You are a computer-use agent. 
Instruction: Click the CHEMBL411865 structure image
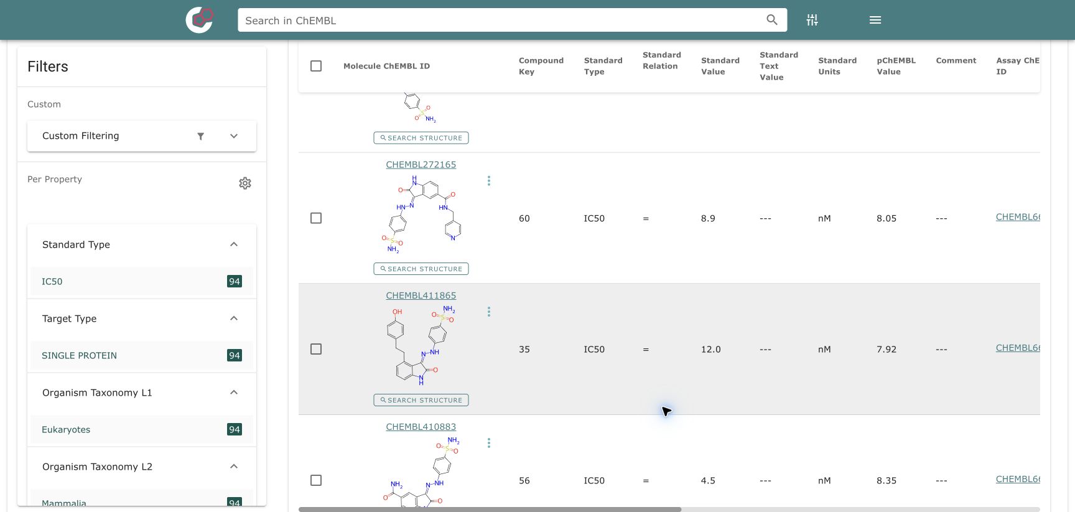tap(421, 346)
